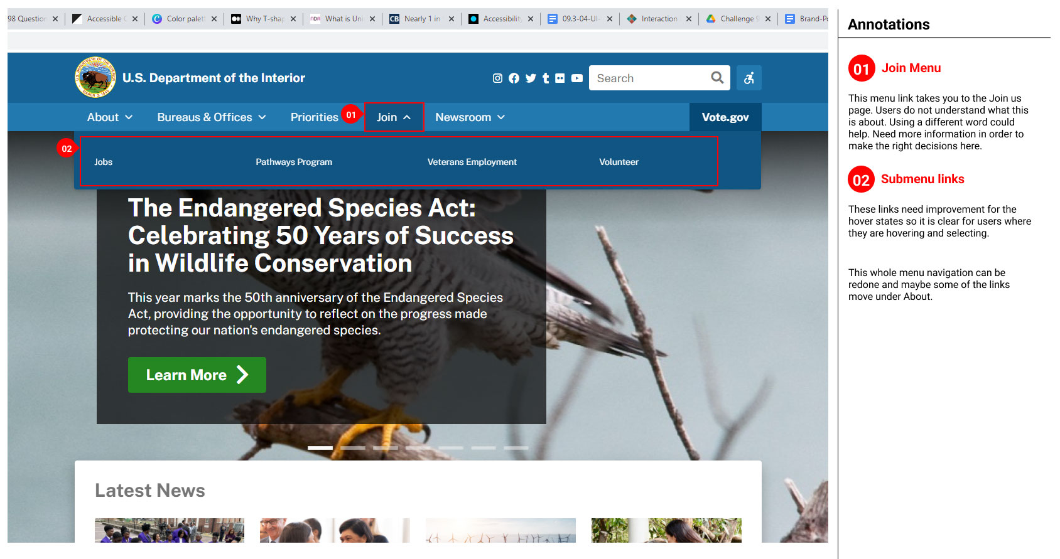Open the Vote.gov navigation link
Viewport: 1060px width, 559px height.
725,117
